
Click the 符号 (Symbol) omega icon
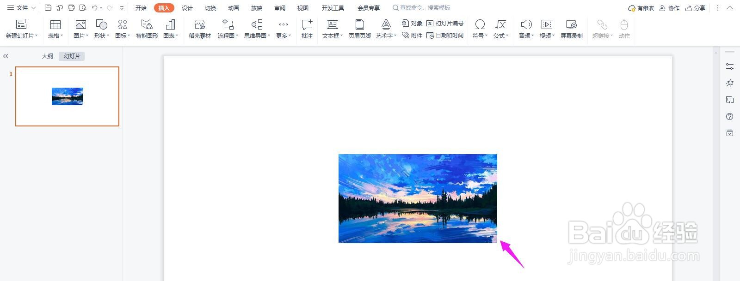point(480,24)
